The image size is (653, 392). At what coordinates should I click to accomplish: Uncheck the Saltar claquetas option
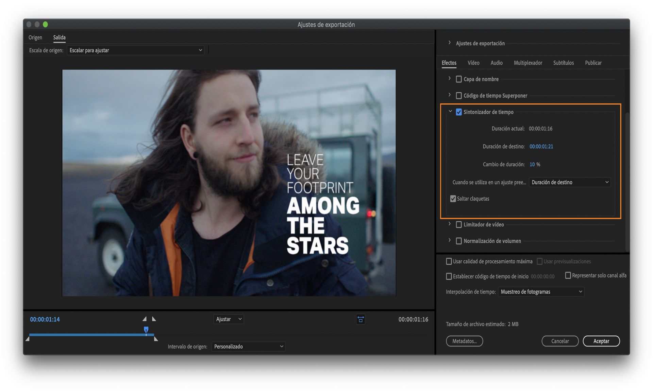click(453, 199)
